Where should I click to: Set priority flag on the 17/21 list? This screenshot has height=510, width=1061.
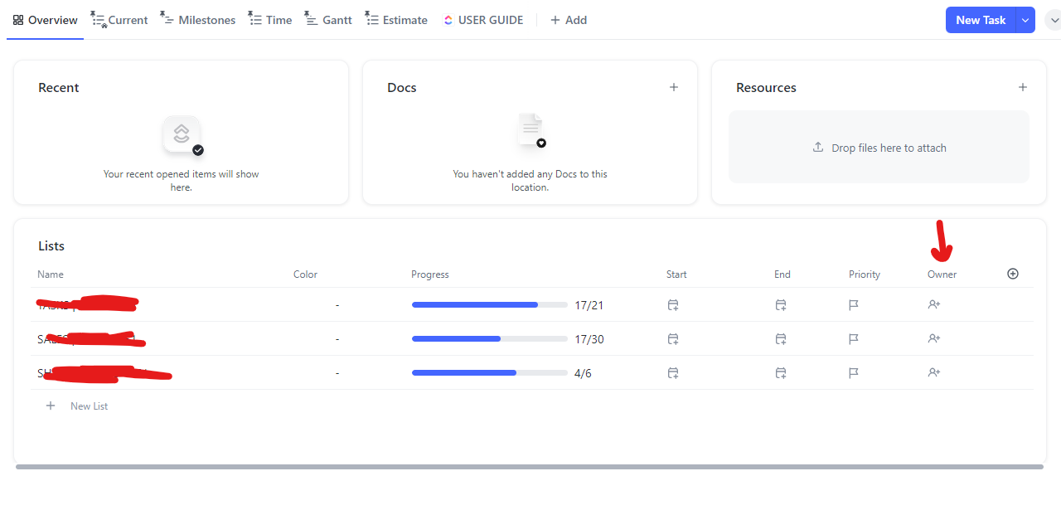coord(853,305)
